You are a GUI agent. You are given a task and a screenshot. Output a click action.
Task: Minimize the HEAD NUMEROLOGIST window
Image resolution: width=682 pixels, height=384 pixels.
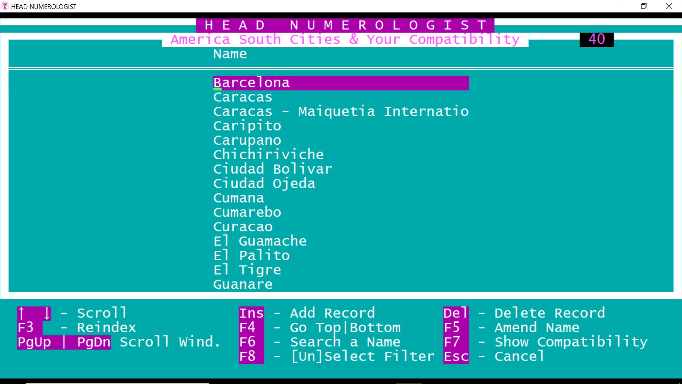619,6
